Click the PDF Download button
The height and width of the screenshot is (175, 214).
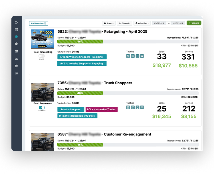click(x=38, y=23)
